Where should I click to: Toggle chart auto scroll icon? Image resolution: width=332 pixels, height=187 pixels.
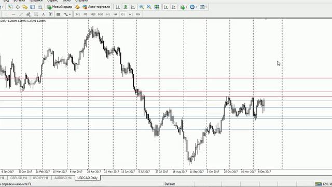click(166, 7)
